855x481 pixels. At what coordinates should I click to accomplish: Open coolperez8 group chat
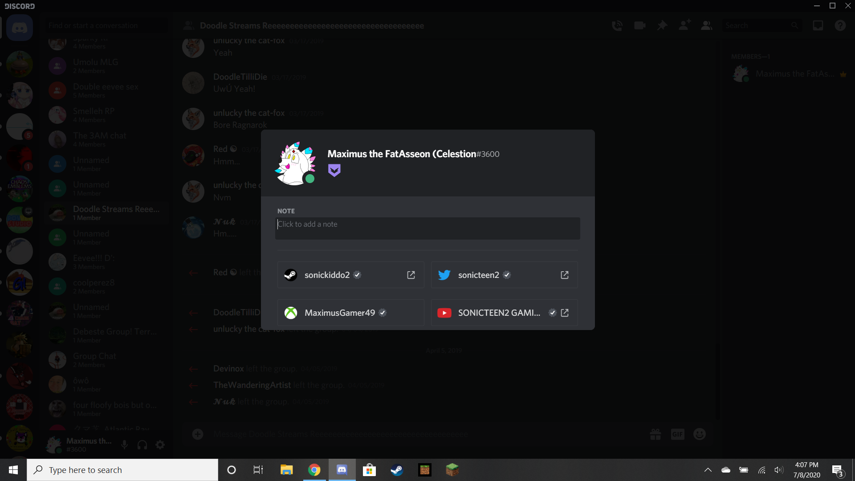(107, 286)
